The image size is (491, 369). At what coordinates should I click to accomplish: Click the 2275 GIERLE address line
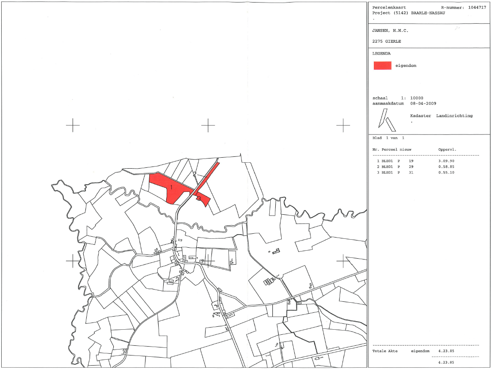[x=387, y=41]
